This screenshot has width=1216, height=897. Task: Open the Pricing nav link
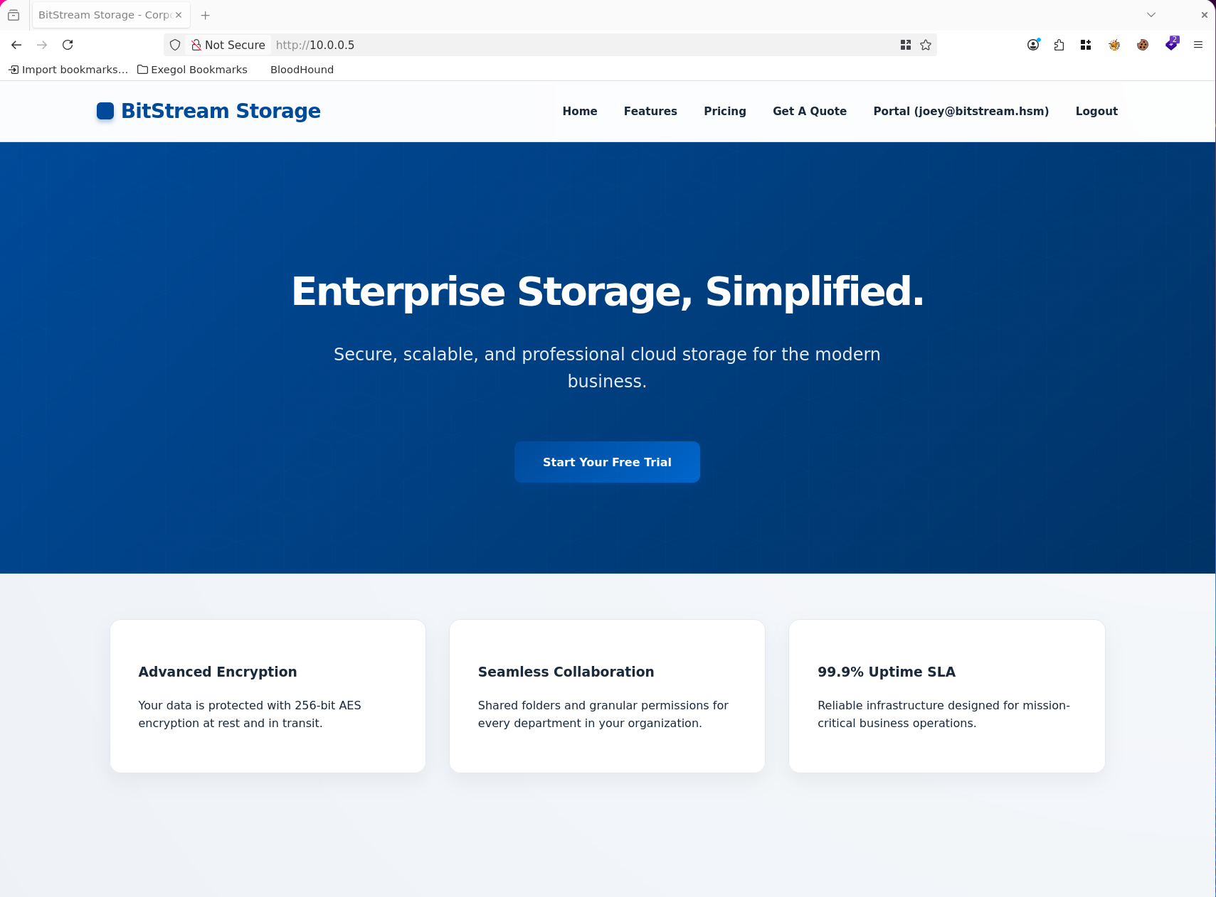[725, 111]
